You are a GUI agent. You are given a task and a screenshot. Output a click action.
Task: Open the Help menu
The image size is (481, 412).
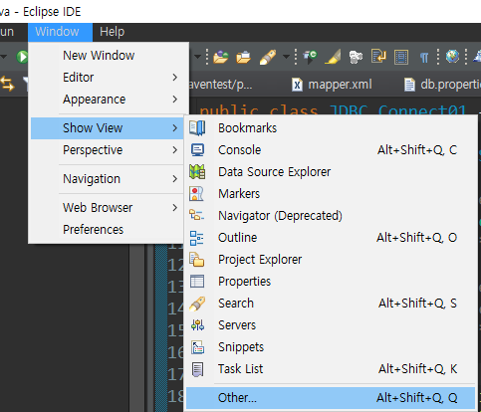pos(112,32)
